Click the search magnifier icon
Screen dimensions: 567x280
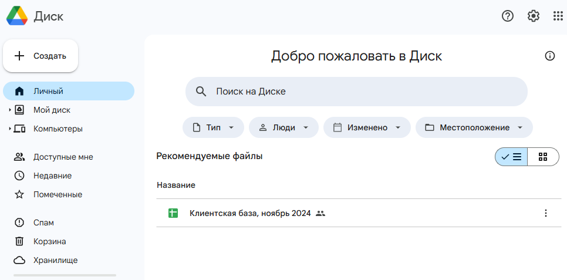[x=201, y=92]
